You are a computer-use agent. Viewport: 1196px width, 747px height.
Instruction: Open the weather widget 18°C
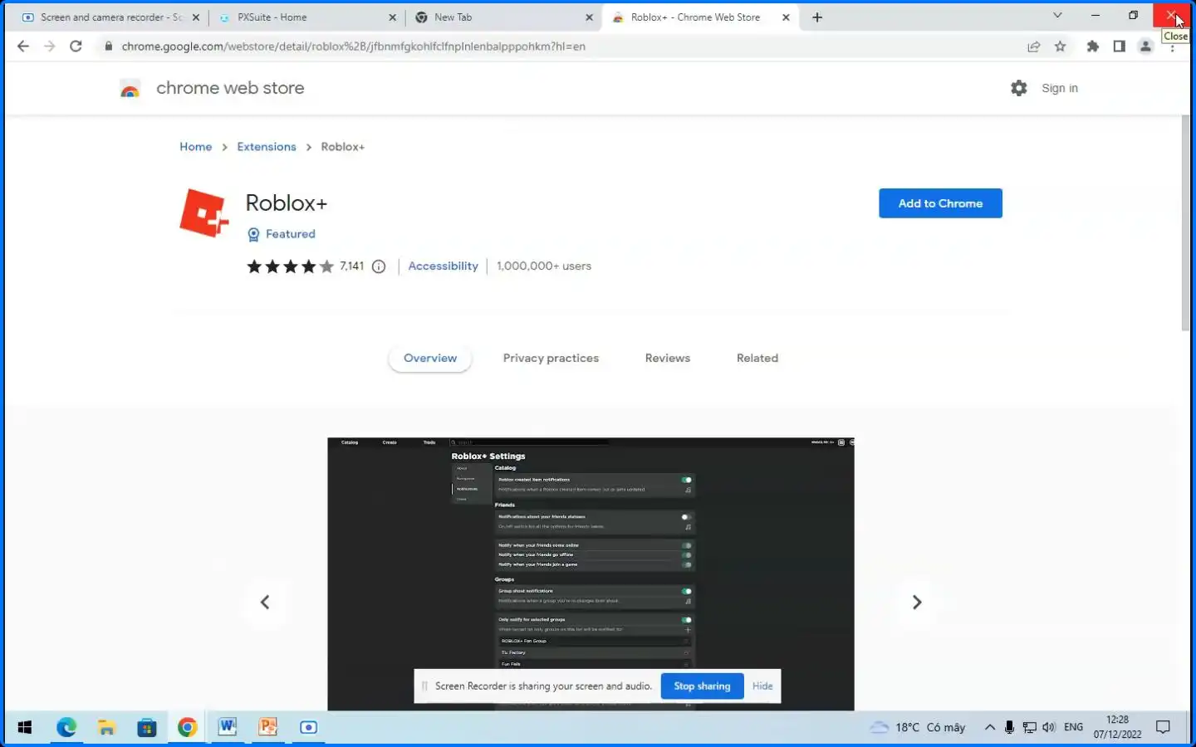[x=918, y=727]
